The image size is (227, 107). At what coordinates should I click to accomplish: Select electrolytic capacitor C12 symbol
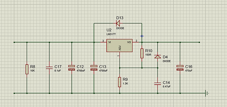coord(72,68)
